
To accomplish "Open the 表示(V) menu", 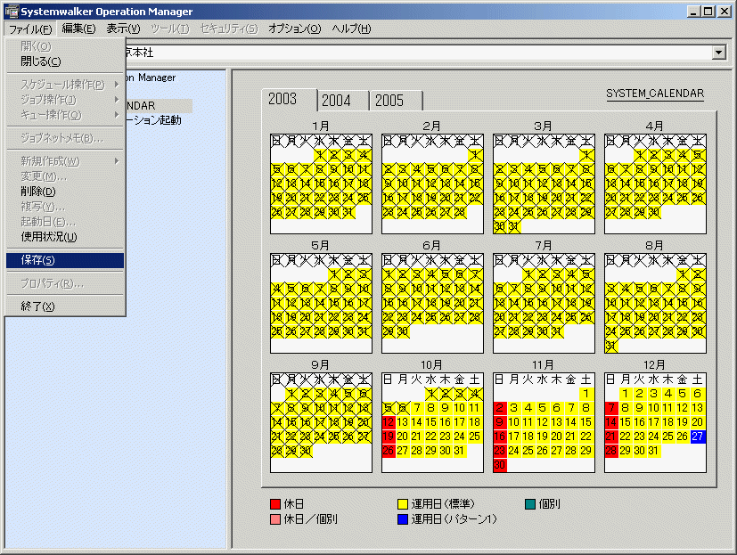I will tap(123, 29).
